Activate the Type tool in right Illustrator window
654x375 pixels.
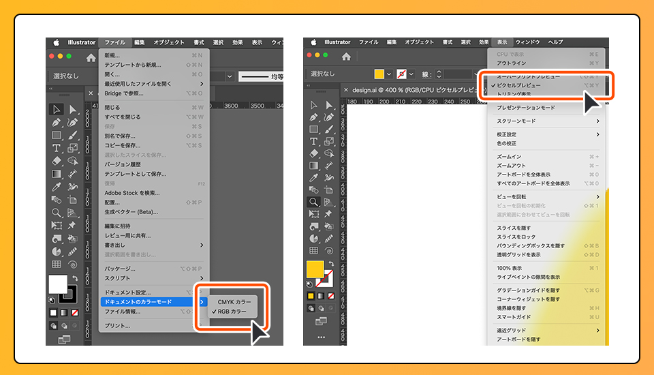[313, 141]
